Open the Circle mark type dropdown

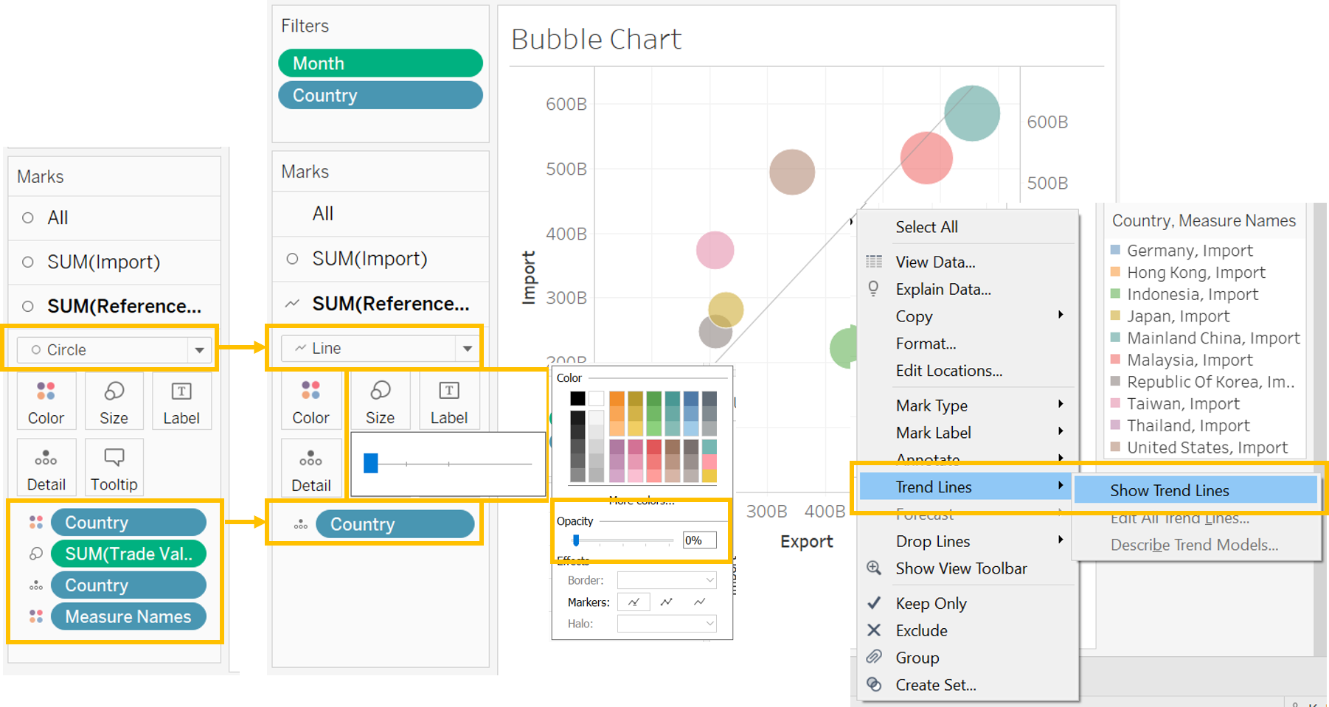pyautogui.click(x=199, y=350)
